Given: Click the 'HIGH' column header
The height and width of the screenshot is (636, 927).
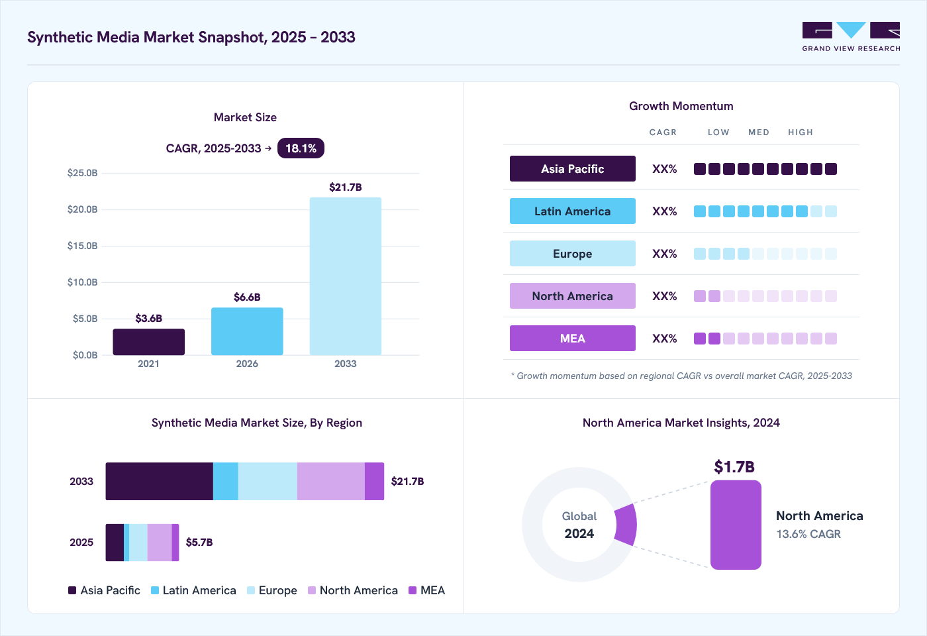Looking at the screenshot, I should pyautogui.click(x=801, y=132).
